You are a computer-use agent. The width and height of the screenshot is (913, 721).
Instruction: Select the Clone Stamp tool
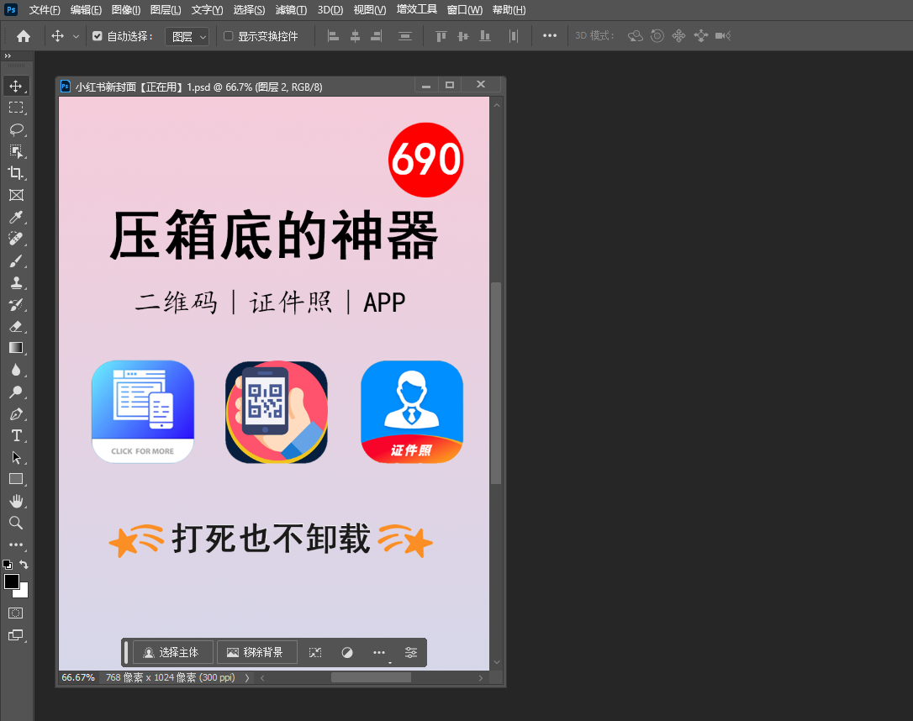click(16, 283)
